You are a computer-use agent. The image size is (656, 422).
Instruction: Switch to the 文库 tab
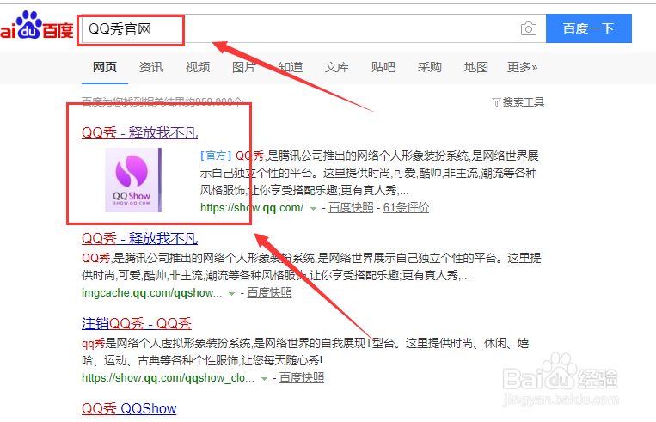337,67
